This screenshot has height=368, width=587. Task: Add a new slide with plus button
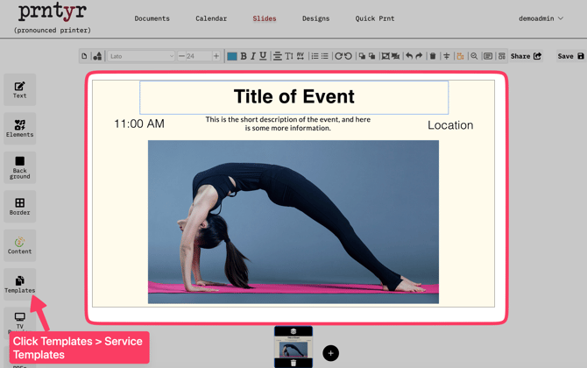330,353
